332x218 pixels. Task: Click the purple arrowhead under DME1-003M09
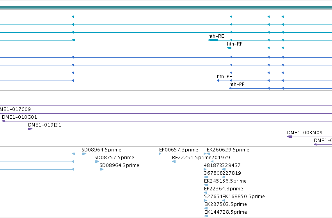pos(289,137)
